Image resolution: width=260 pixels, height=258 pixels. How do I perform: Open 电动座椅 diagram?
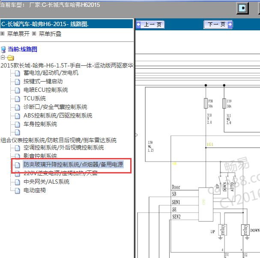[35, 191]
